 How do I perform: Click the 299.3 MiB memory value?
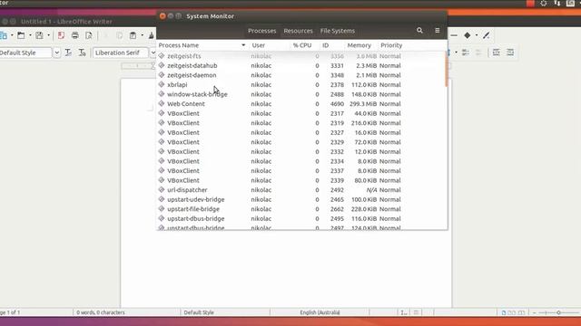pyautogui.click(x=363, y=104)
